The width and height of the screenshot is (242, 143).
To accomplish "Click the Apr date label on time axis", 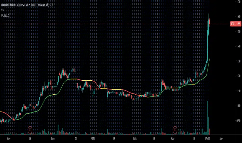I will pyautogui.click(x=221, y=139).
